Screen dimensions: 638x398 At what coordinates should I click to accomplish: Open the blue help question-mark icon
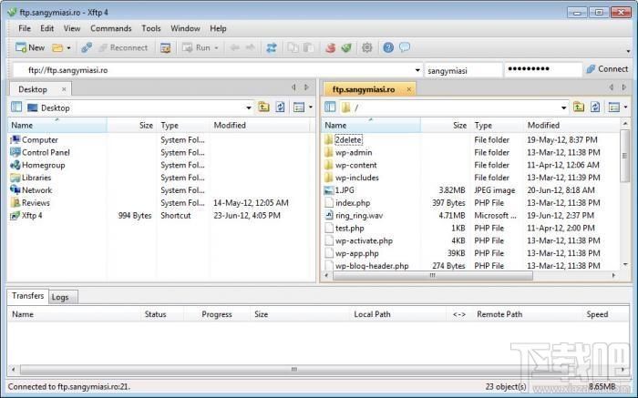[388, 48]
